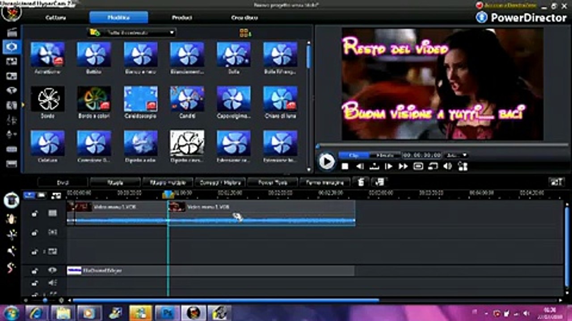
Task: Switch to the Modifica tab
Action: [118, 17]
